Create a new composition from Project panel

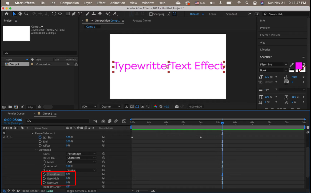[x=16, y=107]
